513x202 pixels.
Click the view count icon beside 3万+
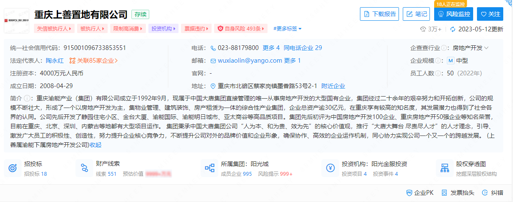click(423, 29)
